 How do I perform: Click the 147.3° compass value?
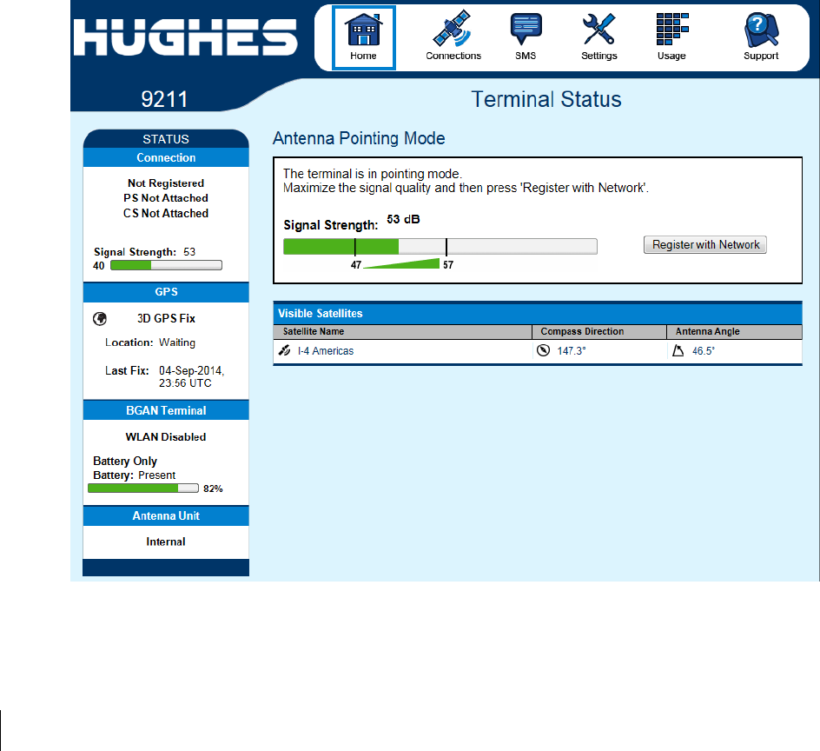572,350
